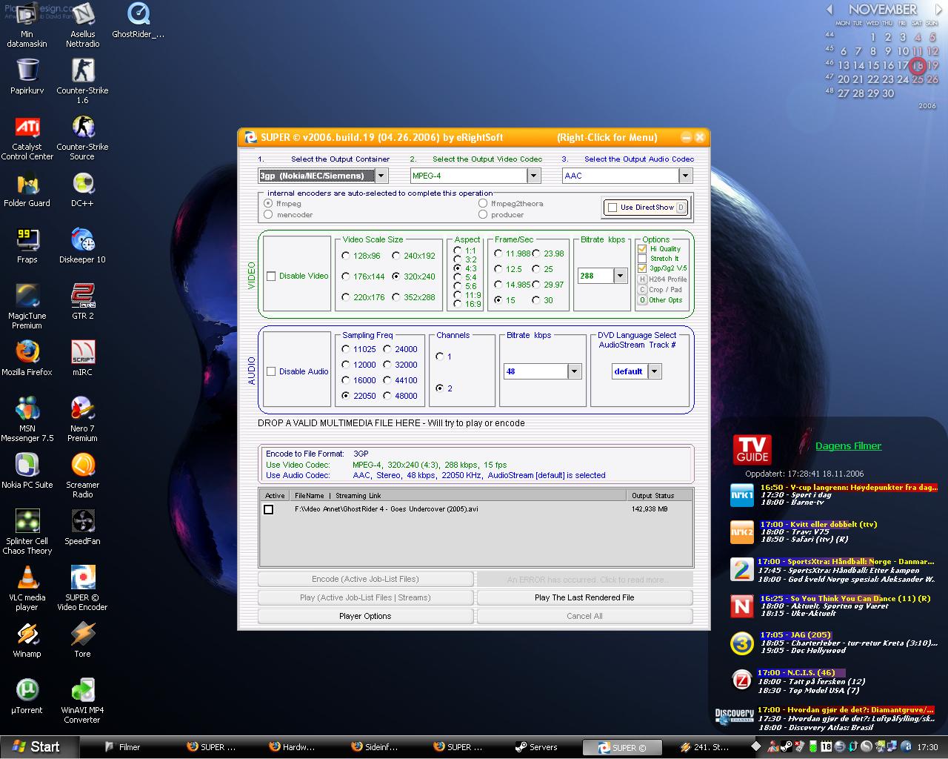Select 176x144 video scale size
The image size is (948, 759).
346,276
